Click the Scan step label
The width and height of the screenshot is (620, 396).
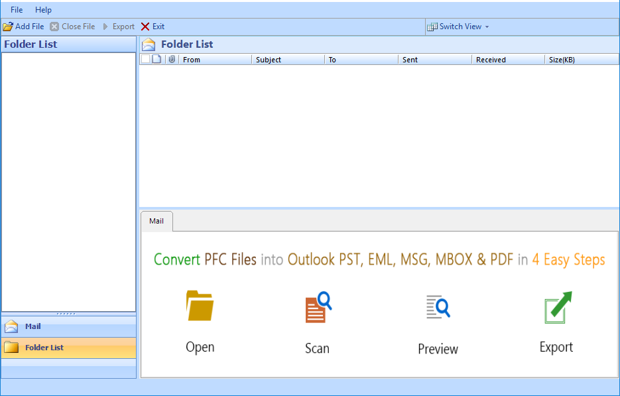[x=317, y=348]
